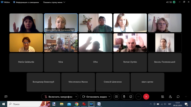Open the reactions emoji icon
The height and width of the screenshot is (107, 191).
point(131,97)
